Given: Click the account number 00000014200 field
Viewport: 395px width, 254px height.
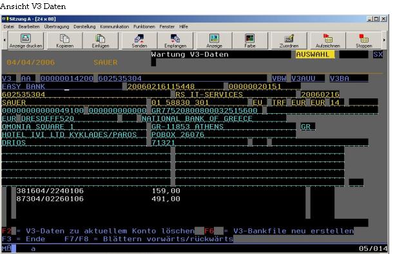Looking at the screenshot, I should coord(67,78).
